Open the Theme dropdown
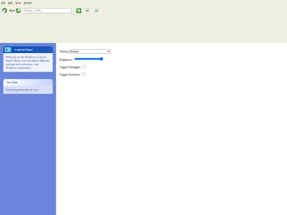 [x=89, y=51]
